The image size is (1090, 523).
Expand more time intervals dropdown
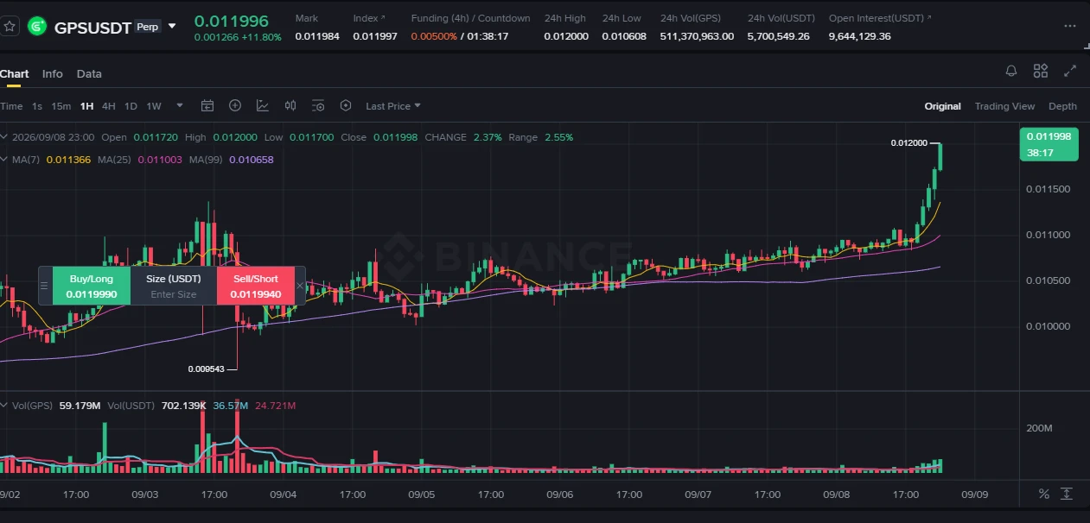[x=180, y=106]
